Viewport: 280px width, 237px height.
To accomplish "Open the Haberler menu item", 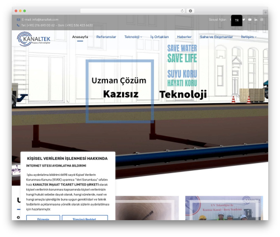I will [x=184, y=37].
